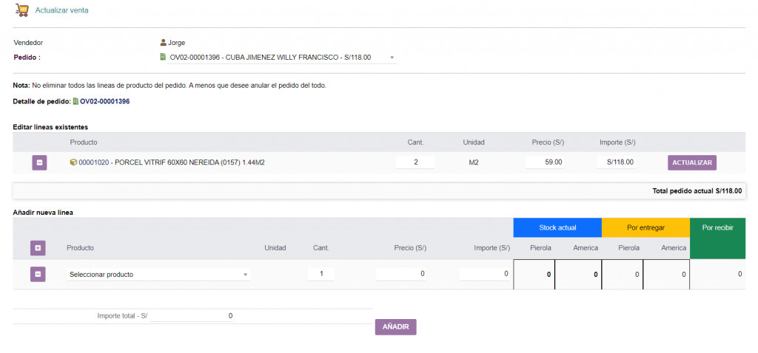Click the document icon beside OV02-00001396 detail
The image size is (758, 353).
point(76,101)
